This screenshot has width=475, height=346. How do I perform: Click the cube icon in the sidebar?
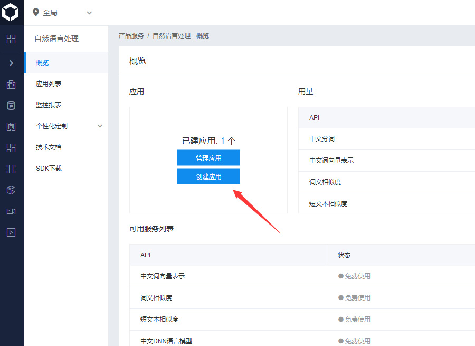[11, 190]
